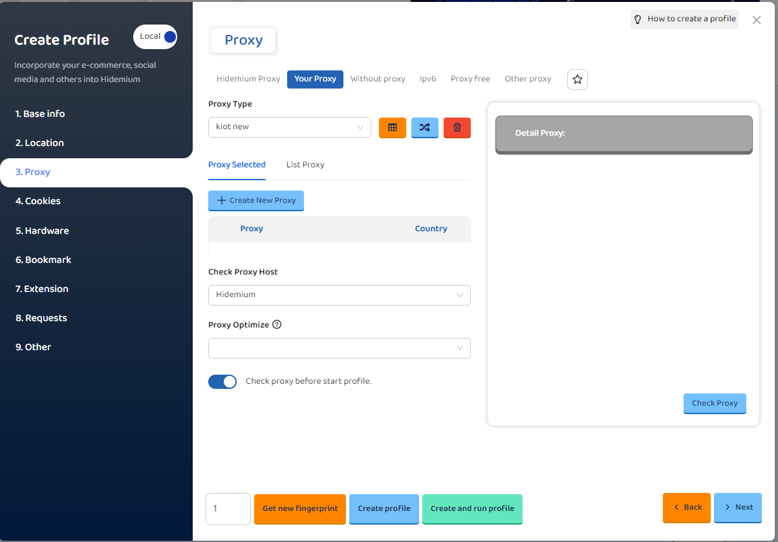Viewport: 778px width, 542px height.
Task: Click the star favorite icon button
Action: point(577,79)
